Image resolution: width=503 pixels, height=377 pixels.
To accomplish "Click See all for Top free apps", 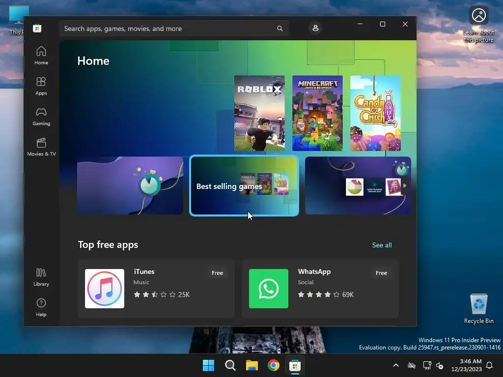I will (382, 245).
